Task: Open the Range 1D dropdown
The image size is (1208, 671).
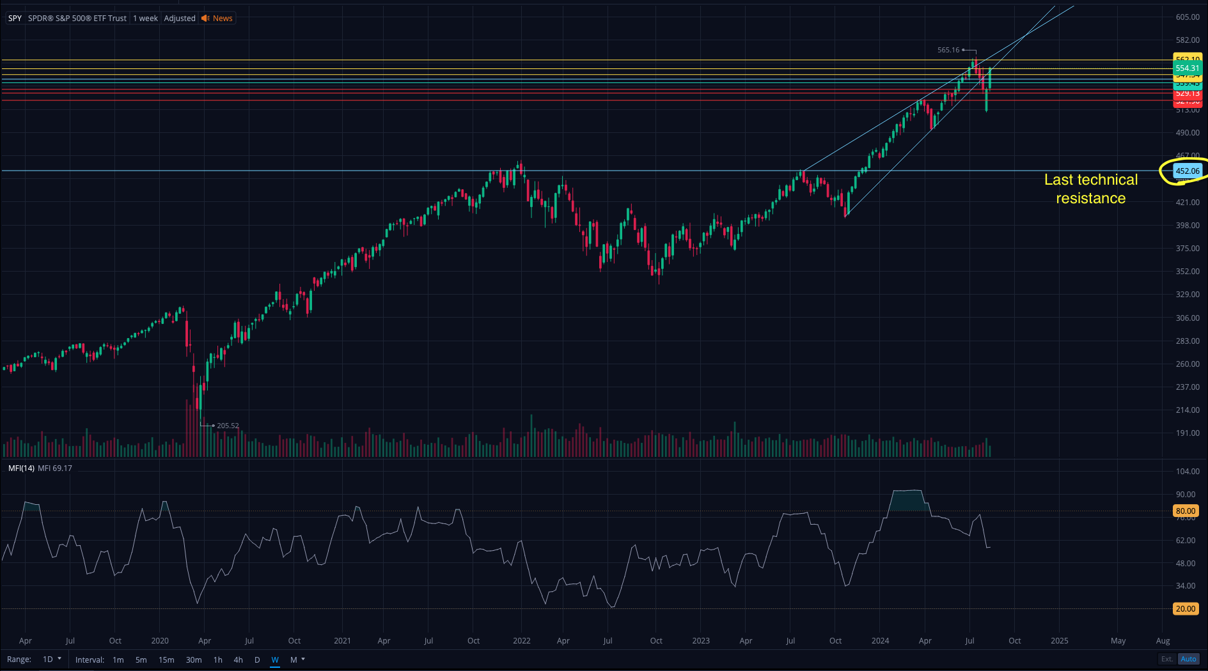Action: [x=52, y=659]
